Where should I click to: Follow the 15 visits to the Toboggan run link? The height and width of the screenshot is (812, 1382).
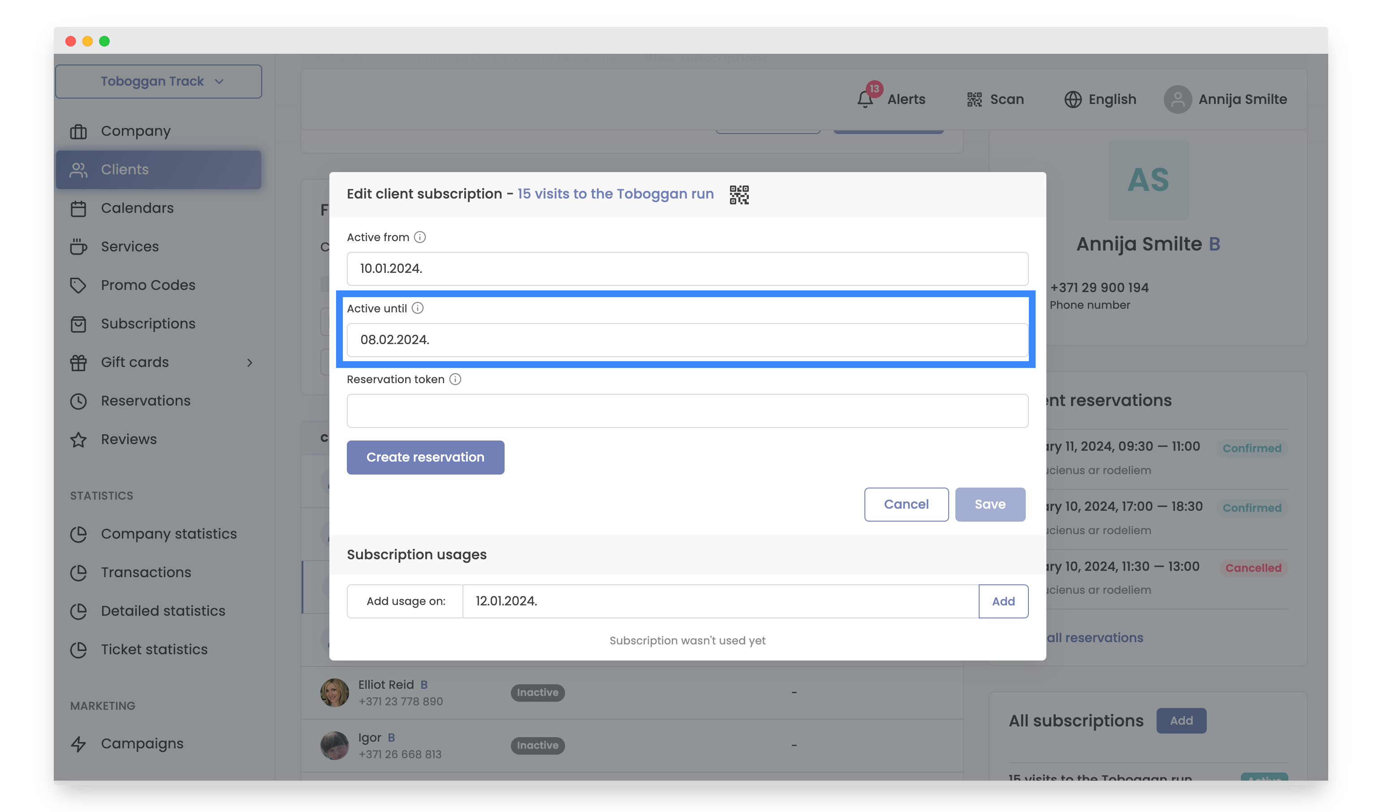pos(615,194)
